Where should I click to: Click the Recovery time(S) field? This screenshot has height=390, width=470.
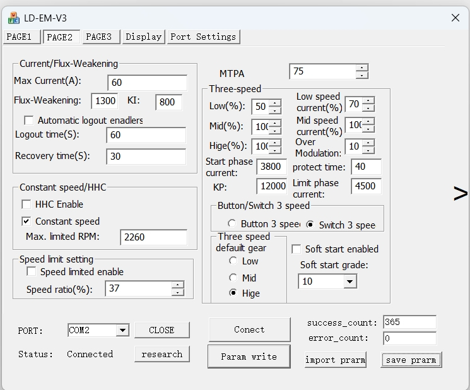pos(146,156)
